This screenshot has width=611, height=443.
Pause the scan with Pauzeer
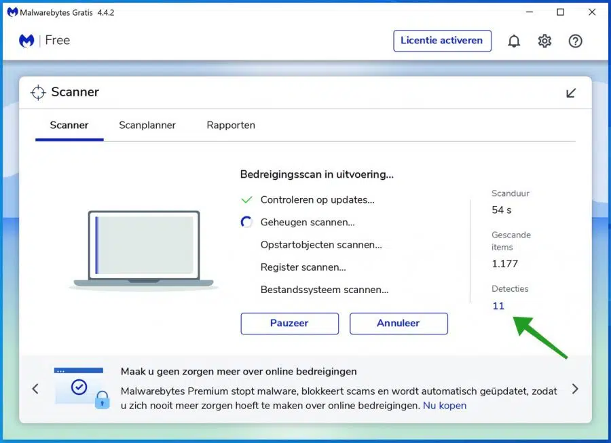tap(289, 324)
